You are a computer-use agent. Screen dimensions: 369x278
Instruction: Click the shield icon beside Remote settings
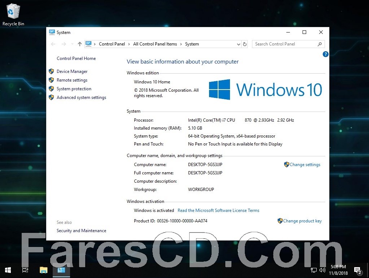click(51, 80)
